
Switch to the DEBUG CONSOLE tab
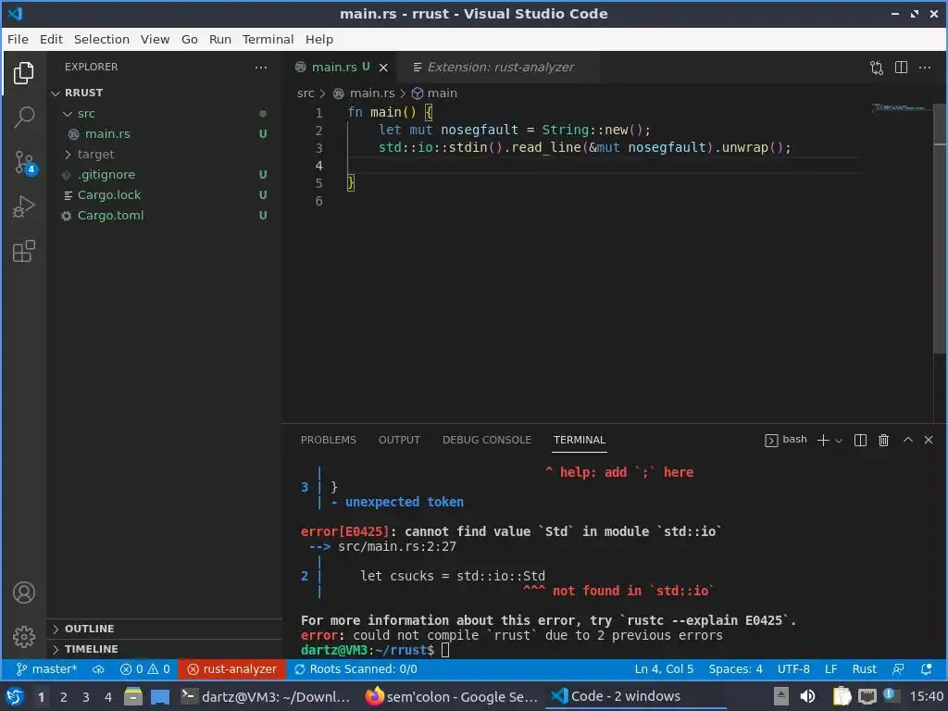pos(487,440)
